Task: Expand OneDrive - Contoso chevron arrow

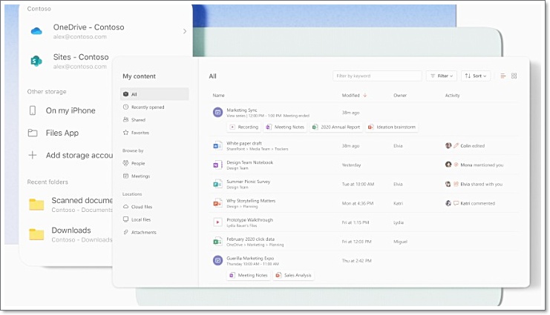Action: (x=185, y=31)
